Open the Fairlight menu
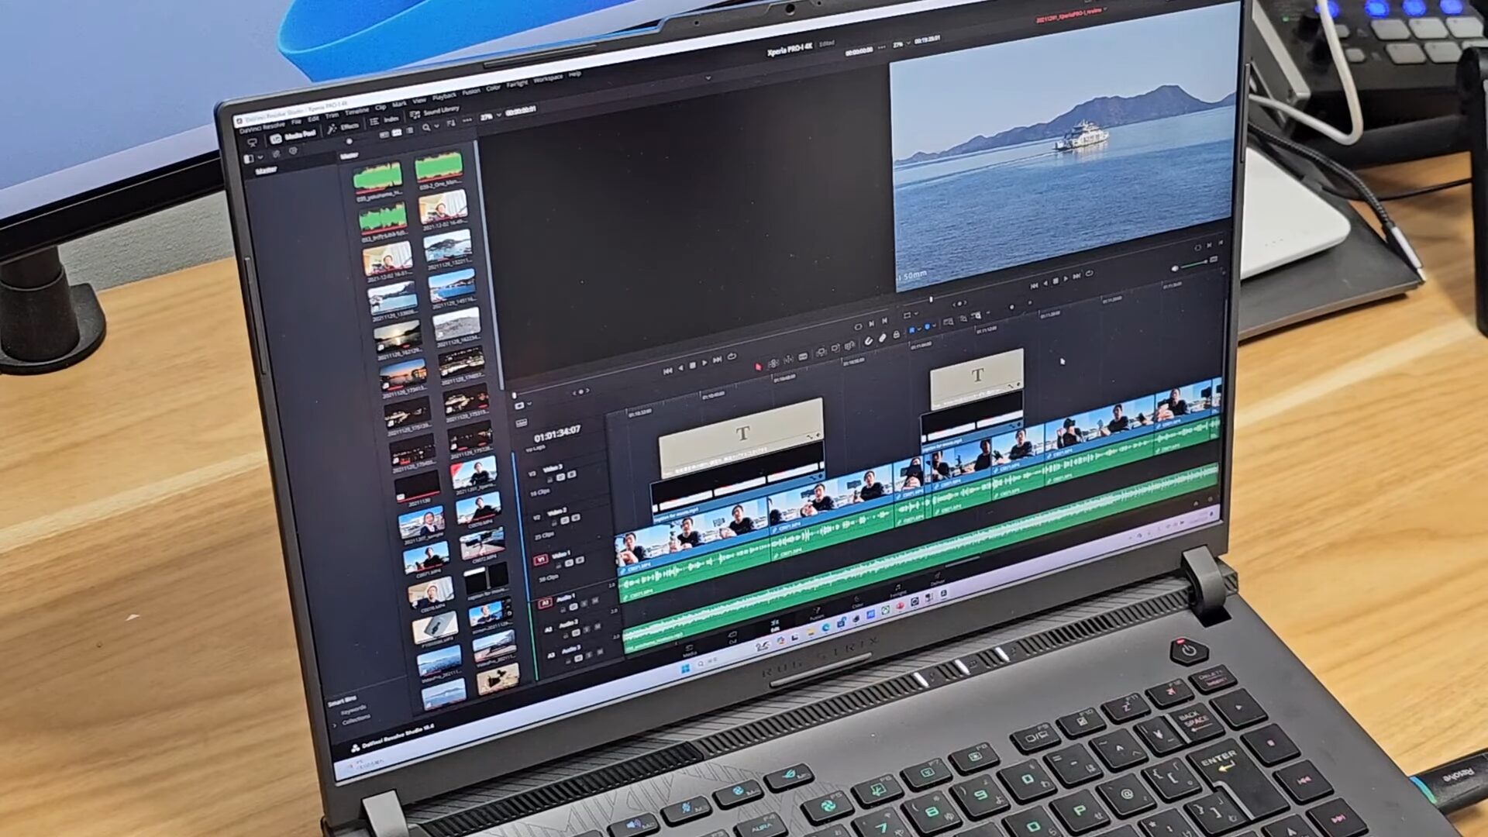Viewport: 1488px width, 837px height. [x=517, y=84]
